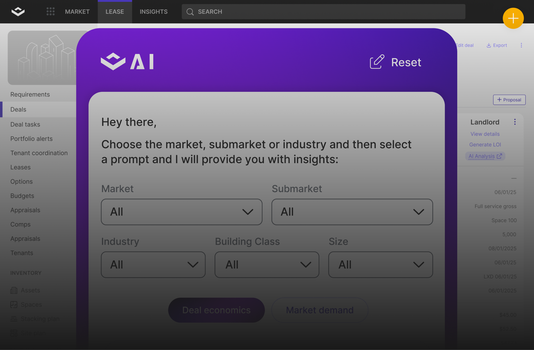Click the AI Analysis external link icon
The width and height of the screenshot is (534, 350).
tap(499, 156)
